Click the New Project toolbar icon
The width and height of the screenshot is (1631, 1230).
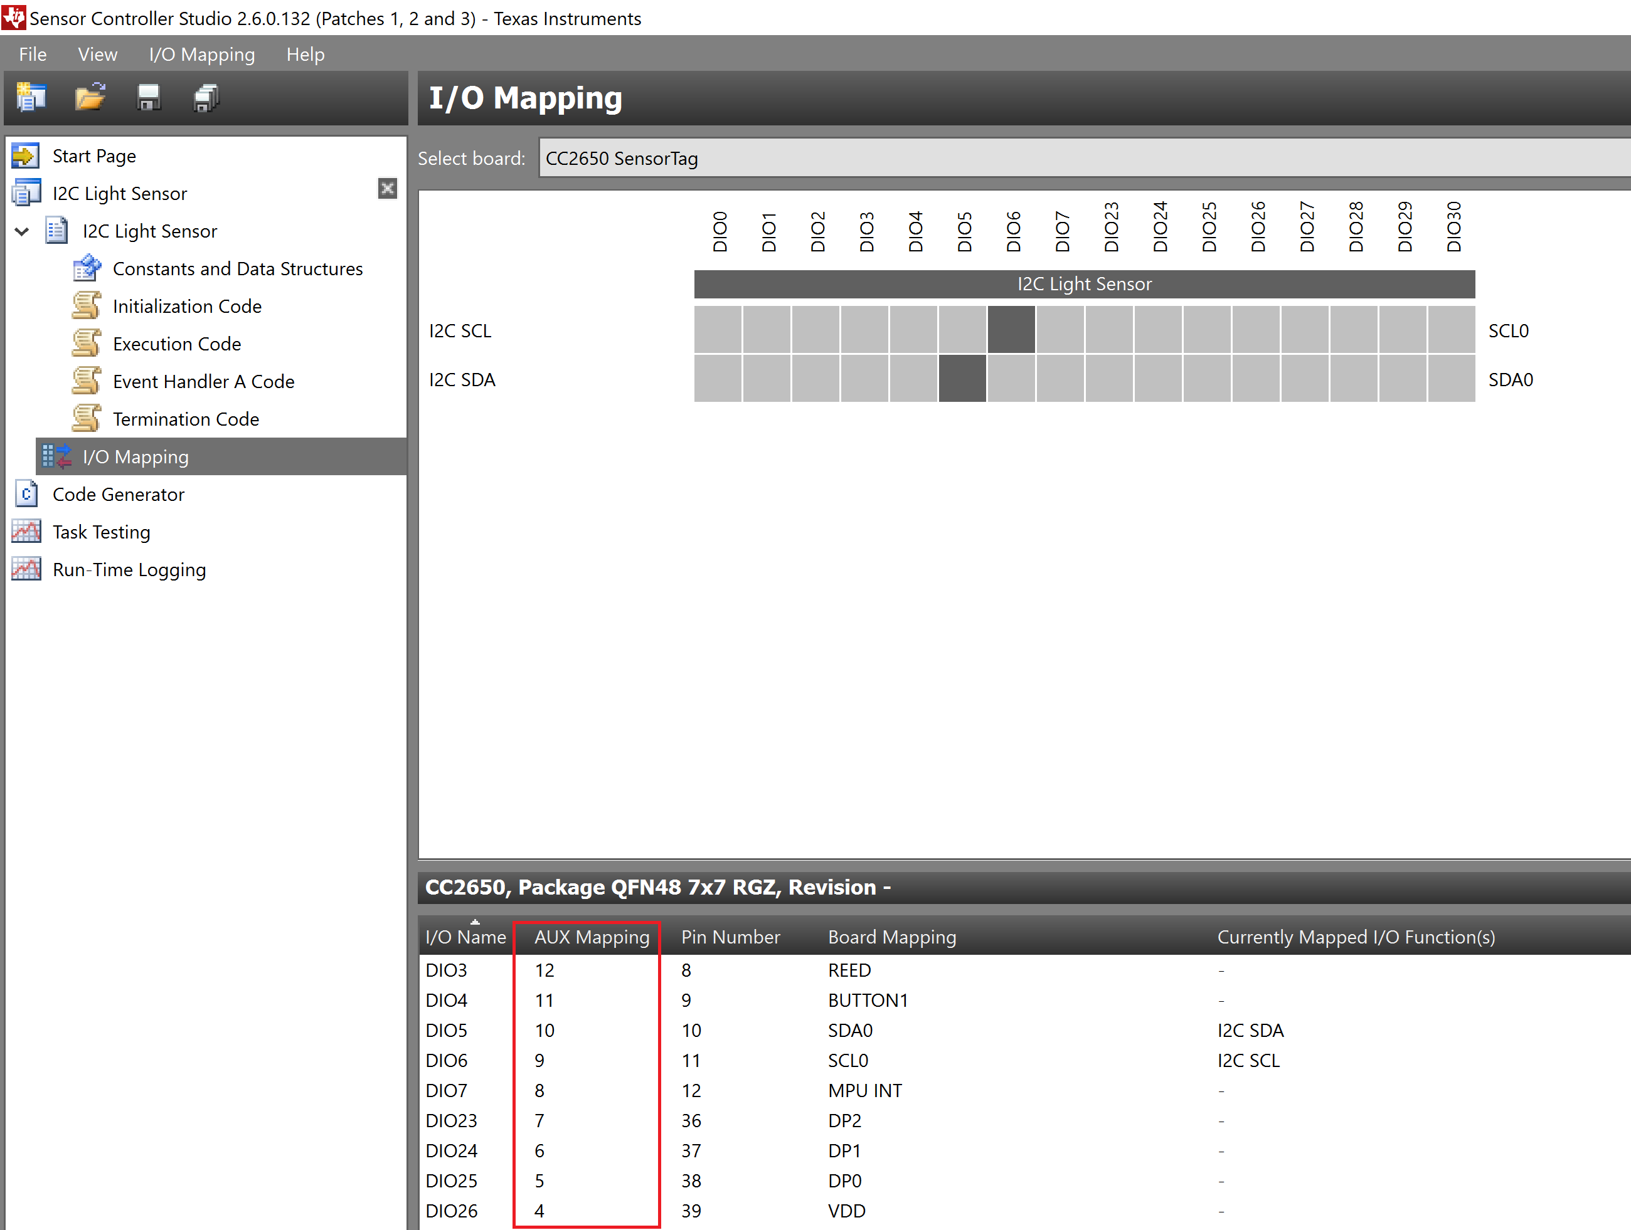(31, 98)
